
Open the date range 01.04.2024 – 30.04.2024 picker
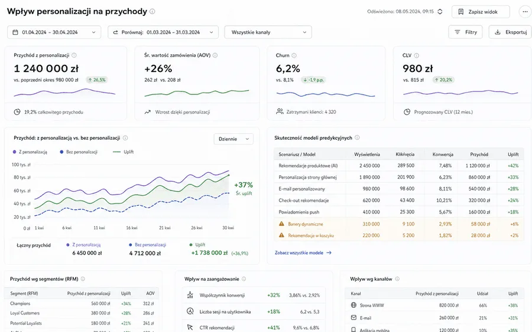[x=54, y=32]
